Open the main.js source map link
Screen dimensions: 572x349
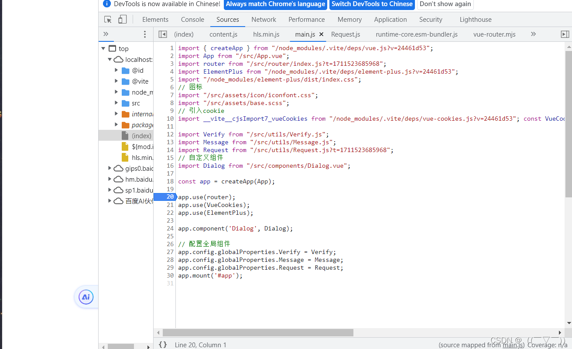pyautogui.click(x=513, y=345)
